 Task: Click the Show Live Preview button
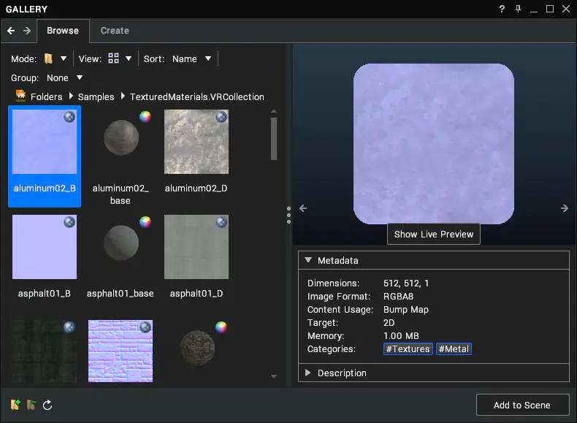tap(434, 234)
